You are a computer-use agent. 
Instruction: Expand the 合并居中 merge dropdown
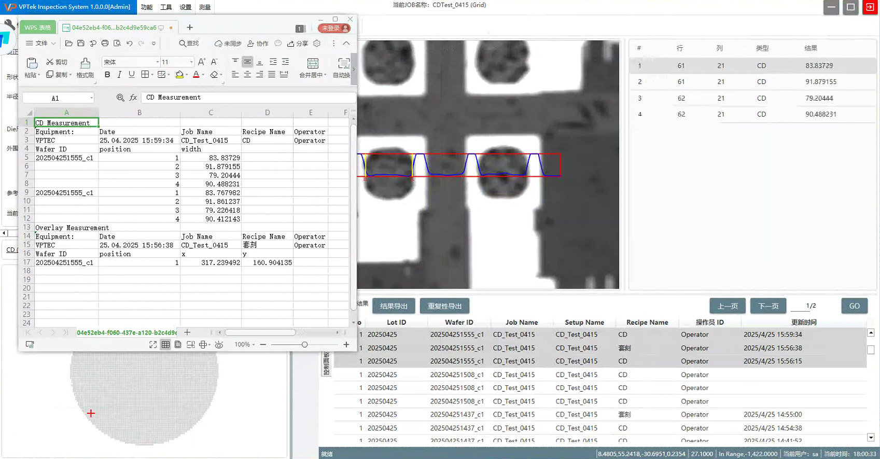pyautogui.click(x=325, y=75)
